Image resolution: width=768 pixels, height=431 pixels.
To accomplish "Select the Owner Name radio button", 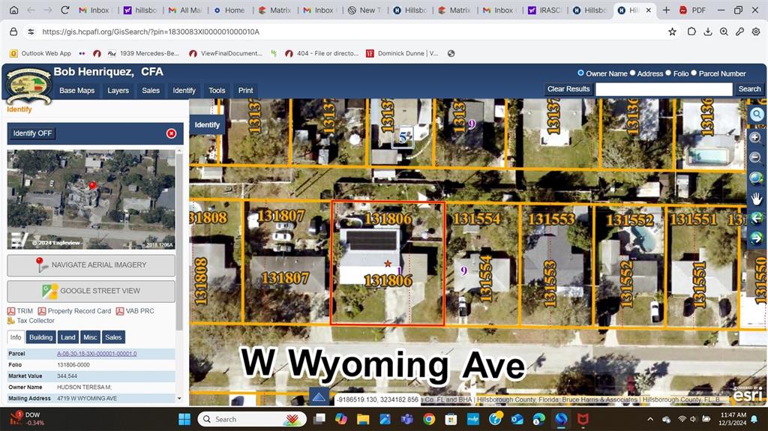I will (x=580, y=73).
